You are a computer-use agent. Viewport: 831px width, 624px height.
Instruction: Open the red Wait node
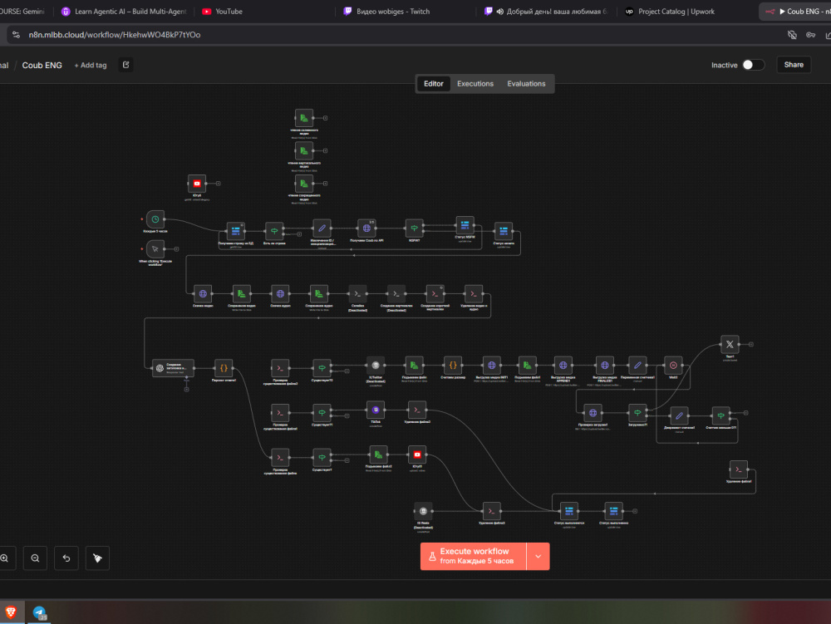673,365
